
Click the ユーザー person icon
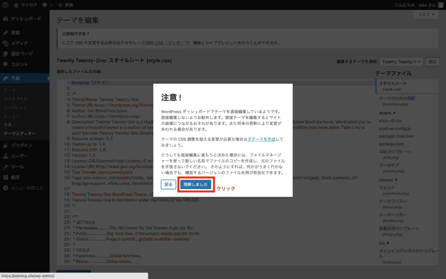click(5, 156)
